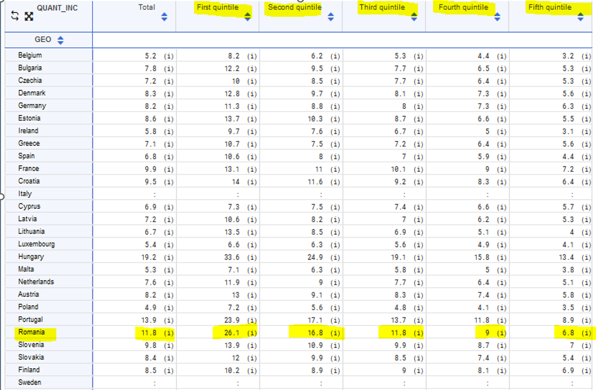Click the GEO dimension label
596x390 pixels.
[42, 39]
